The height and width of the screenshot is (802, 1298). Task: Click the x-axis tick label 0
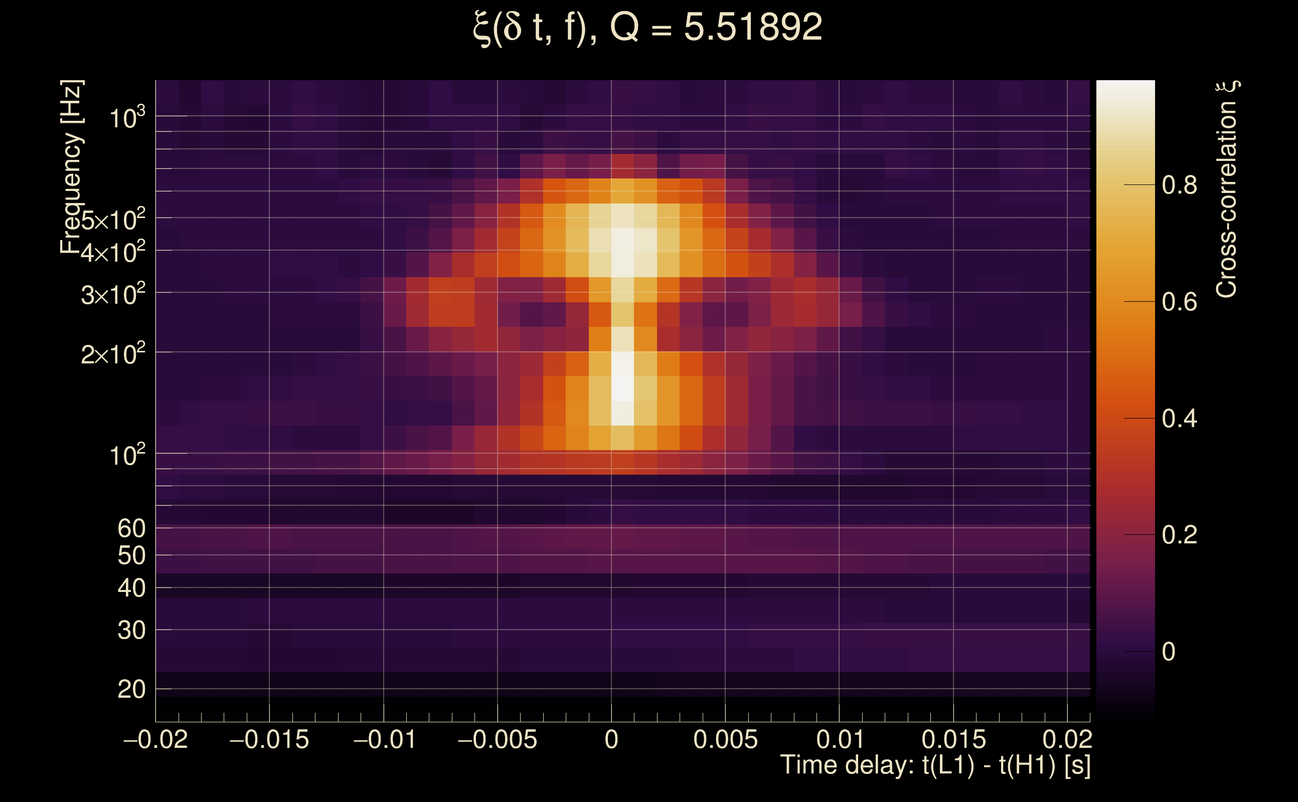pos(611,739)
